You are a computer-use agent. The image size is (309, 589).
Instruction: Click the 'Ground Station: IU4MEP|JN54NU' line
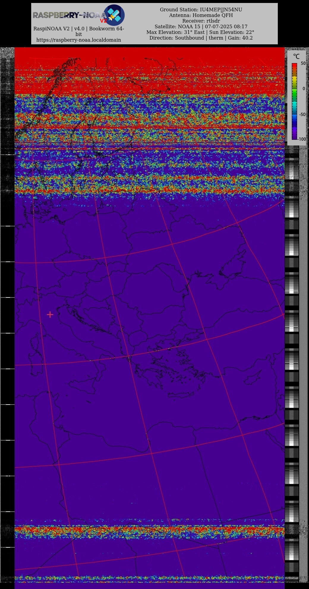201,10
